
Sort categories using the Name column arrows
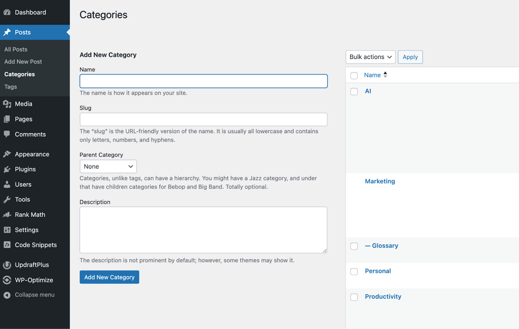[x=385, y=75]
